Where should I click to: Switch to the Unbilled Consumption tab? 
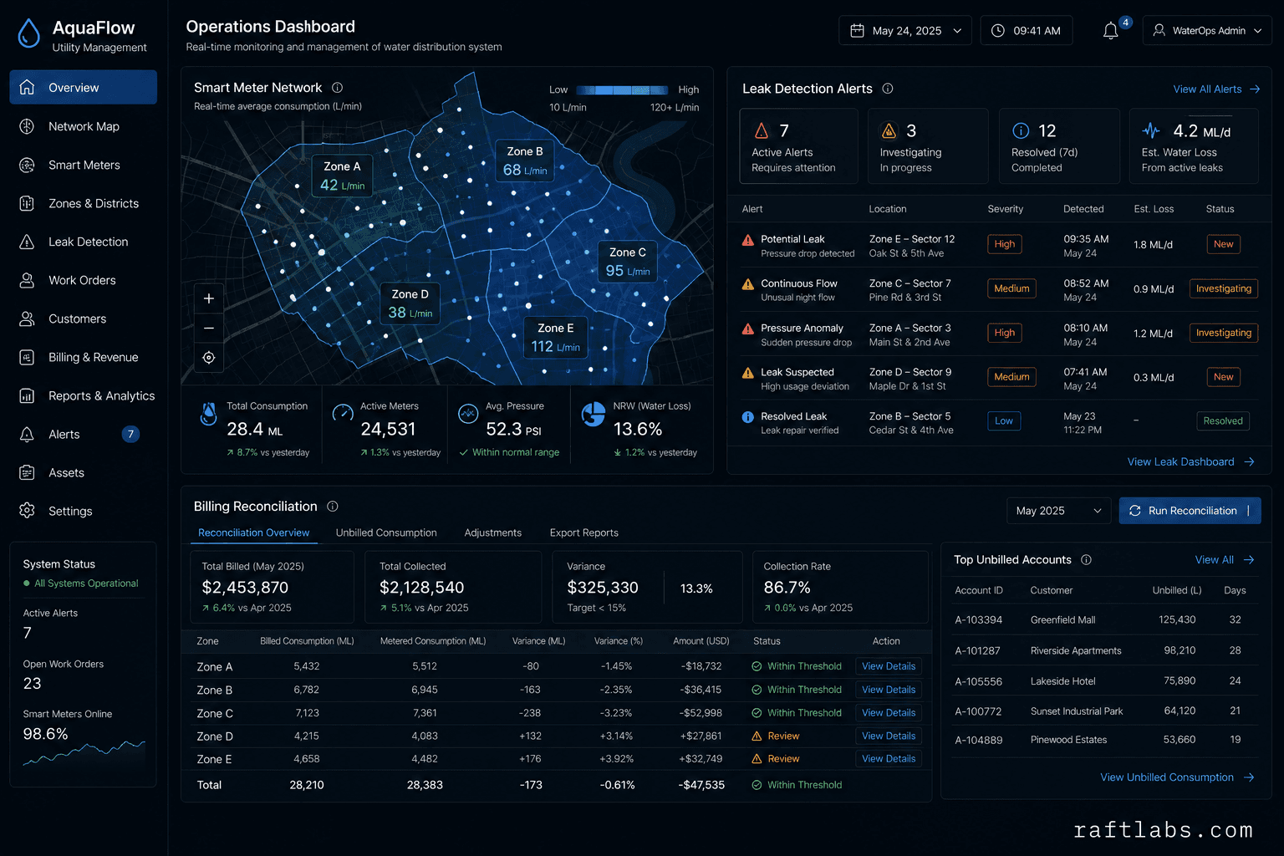click(386, 532)
